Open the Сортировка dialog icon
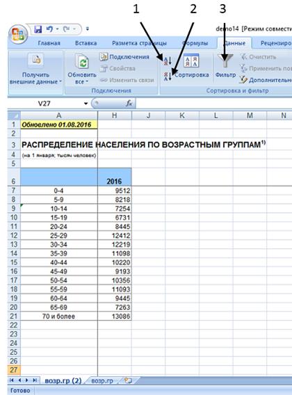The width and height of the screenshot is (292, 395). pyautogui.click(x=191, y=61)
